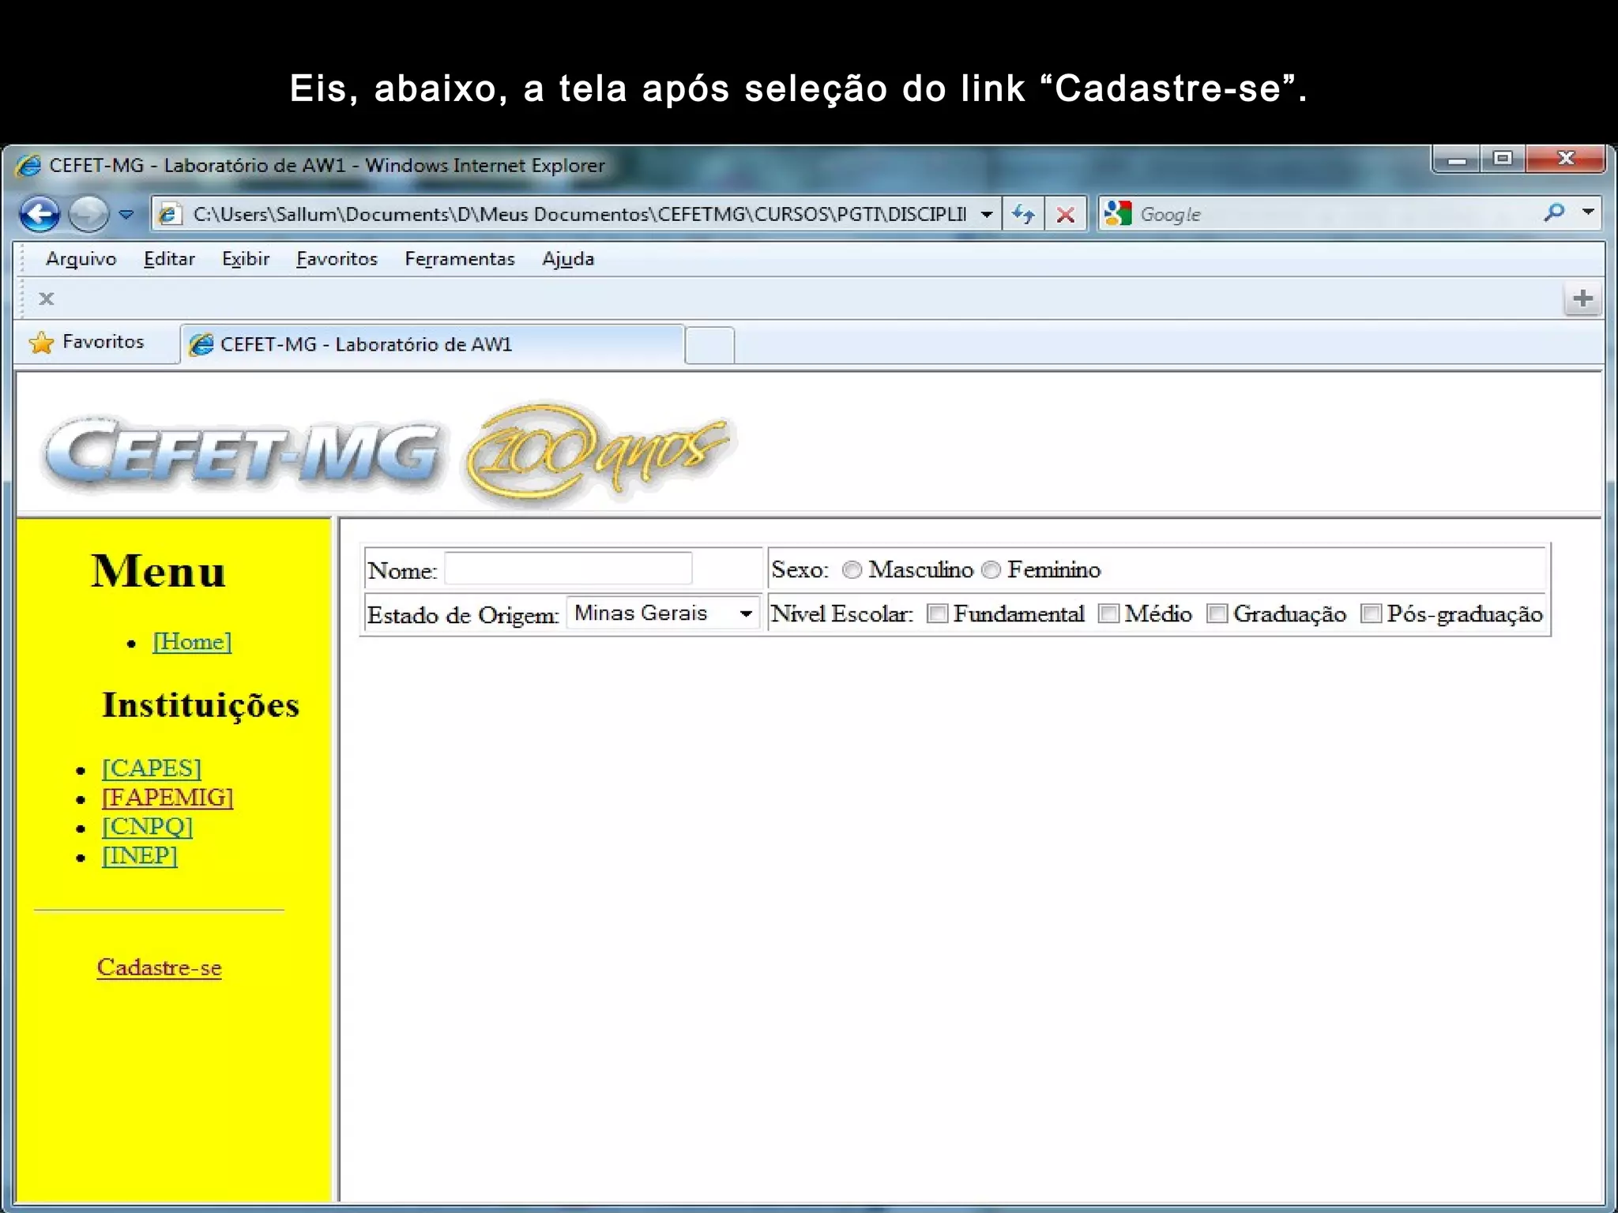This screenshot has width=1618, height=1213.
Task: Close the toolbar with small X icon
Action: pos(47,299)
